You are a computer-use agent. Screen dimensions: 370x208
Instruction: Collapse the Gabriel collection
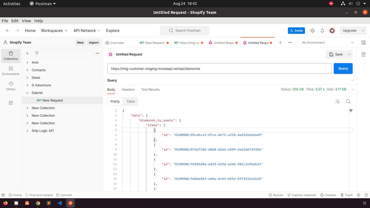[27, 93]
